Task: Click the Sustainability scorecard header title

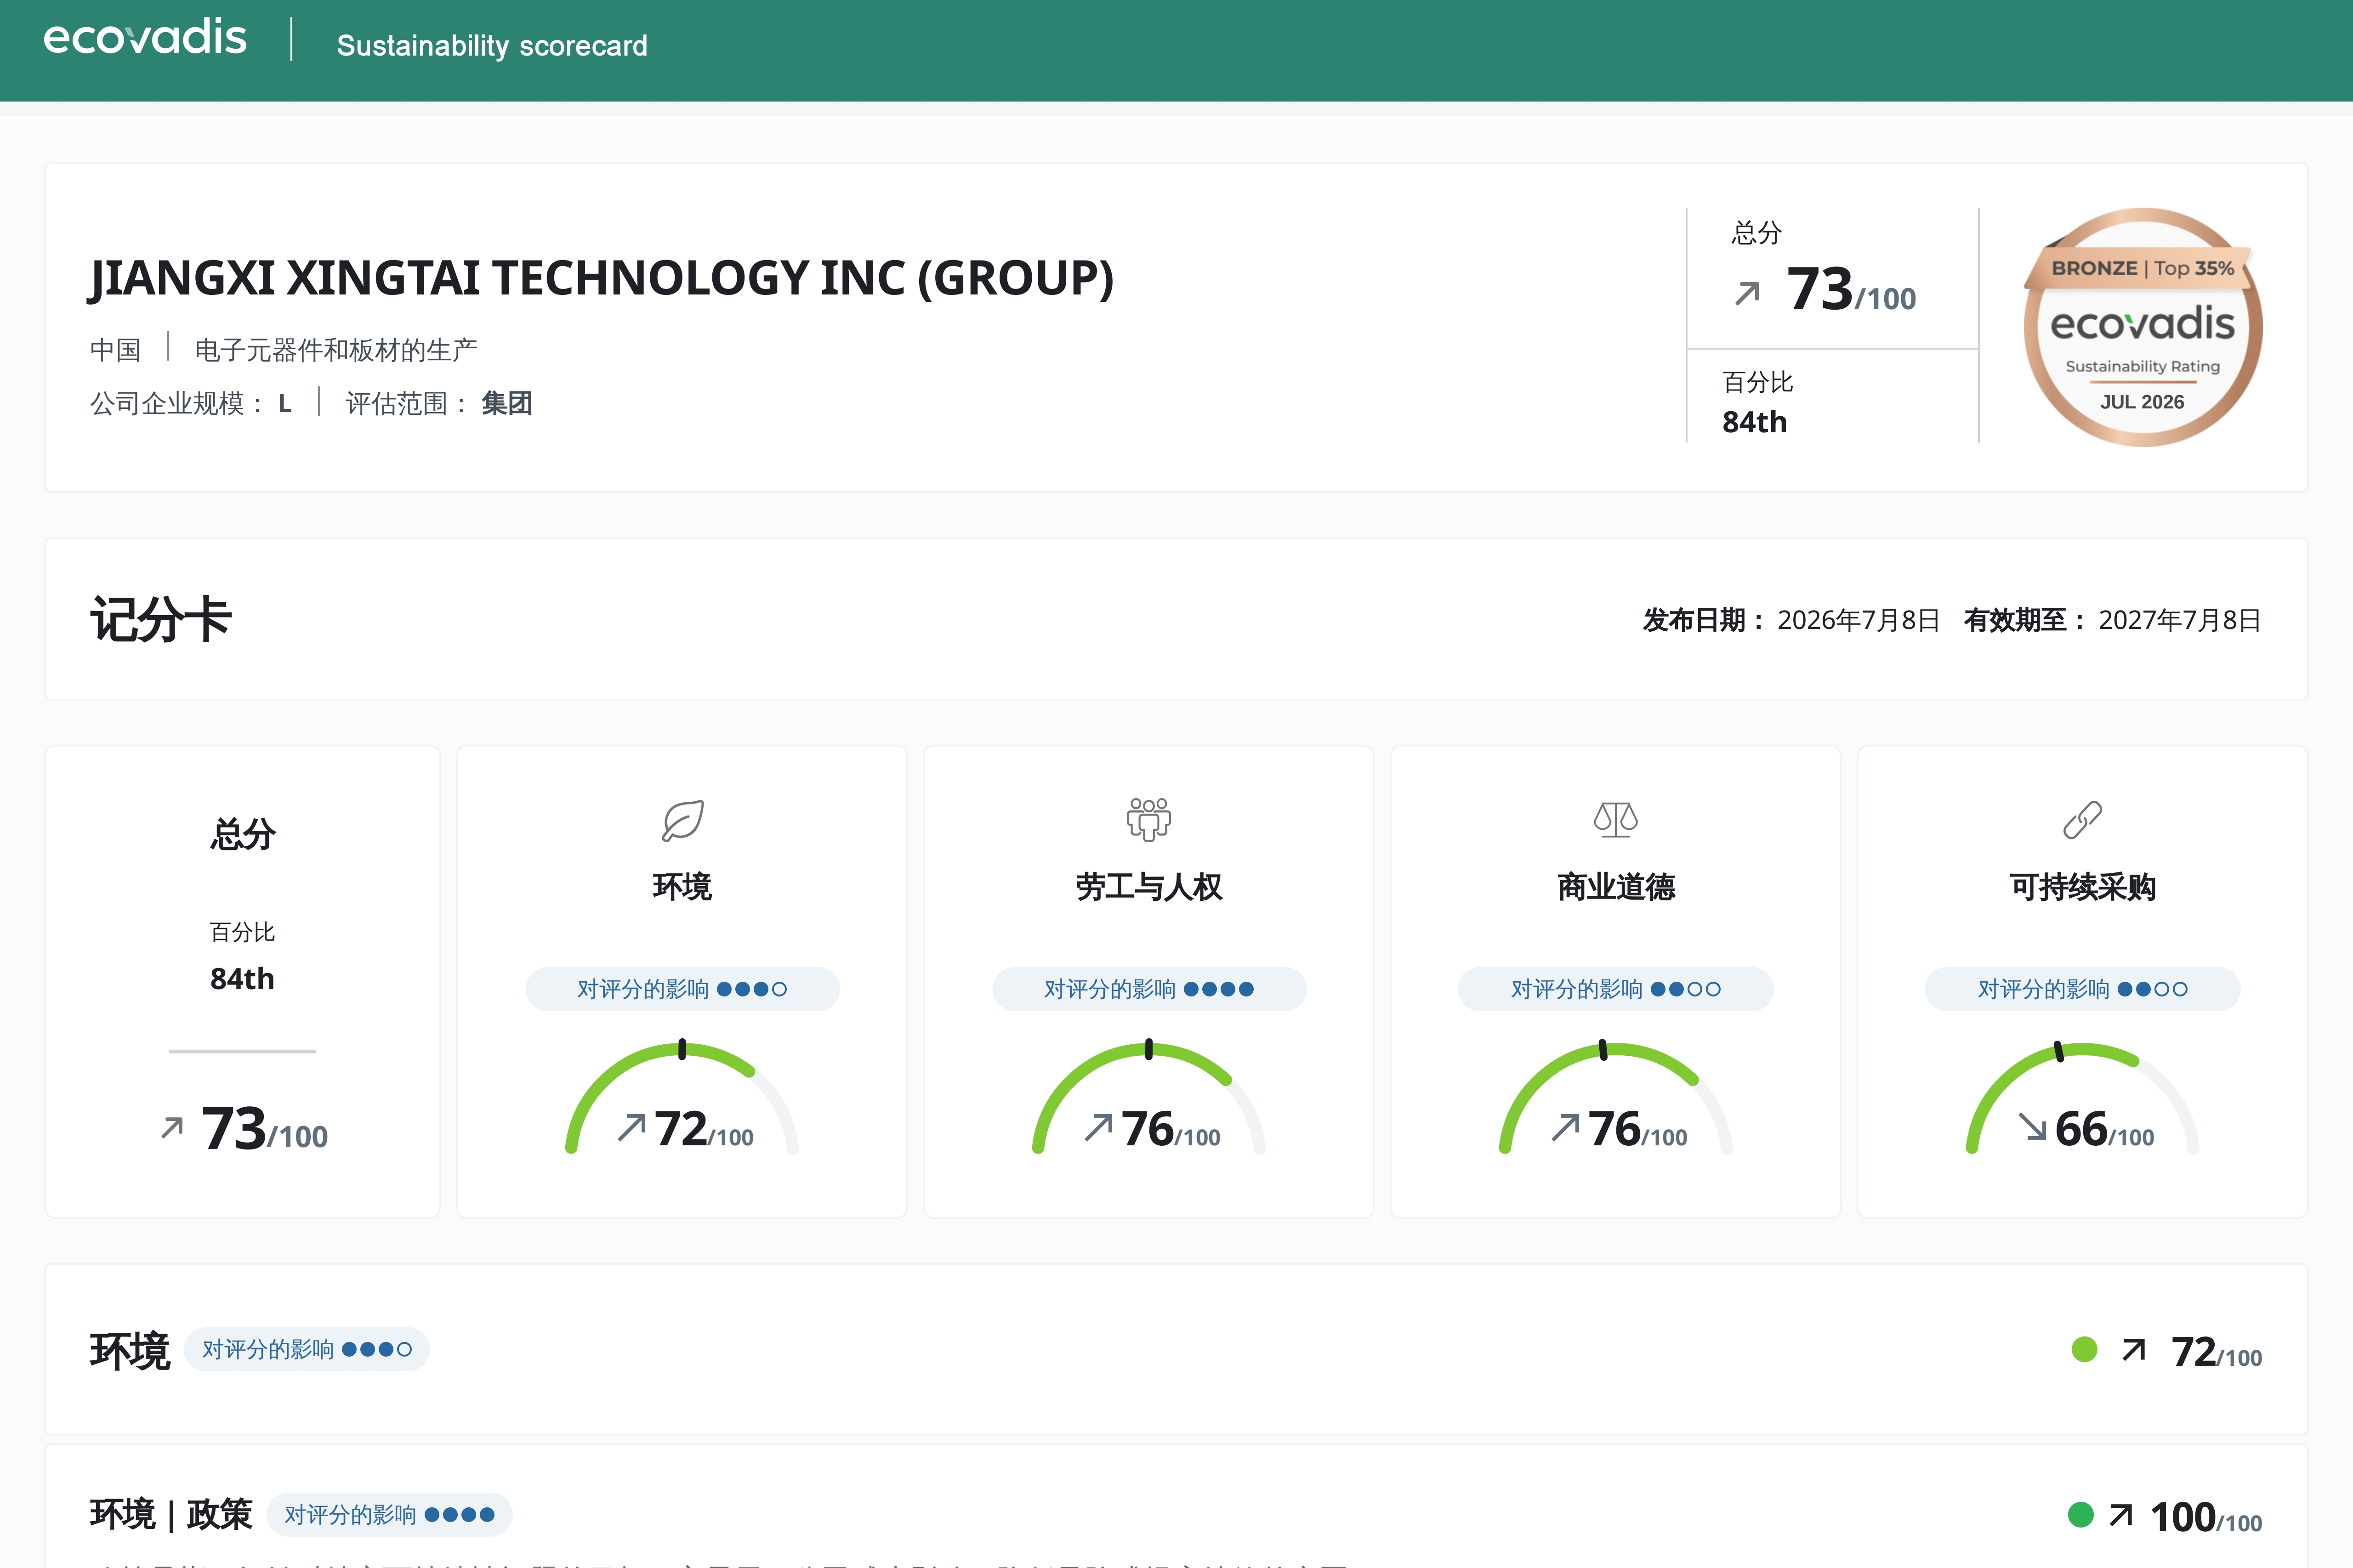Action: [492, 46]
